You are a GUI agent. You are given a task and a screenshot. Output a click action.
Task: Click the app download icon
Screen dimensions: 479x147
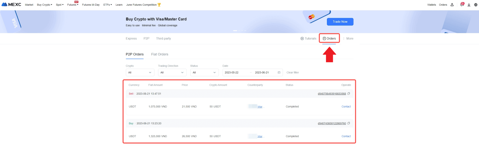469,5
